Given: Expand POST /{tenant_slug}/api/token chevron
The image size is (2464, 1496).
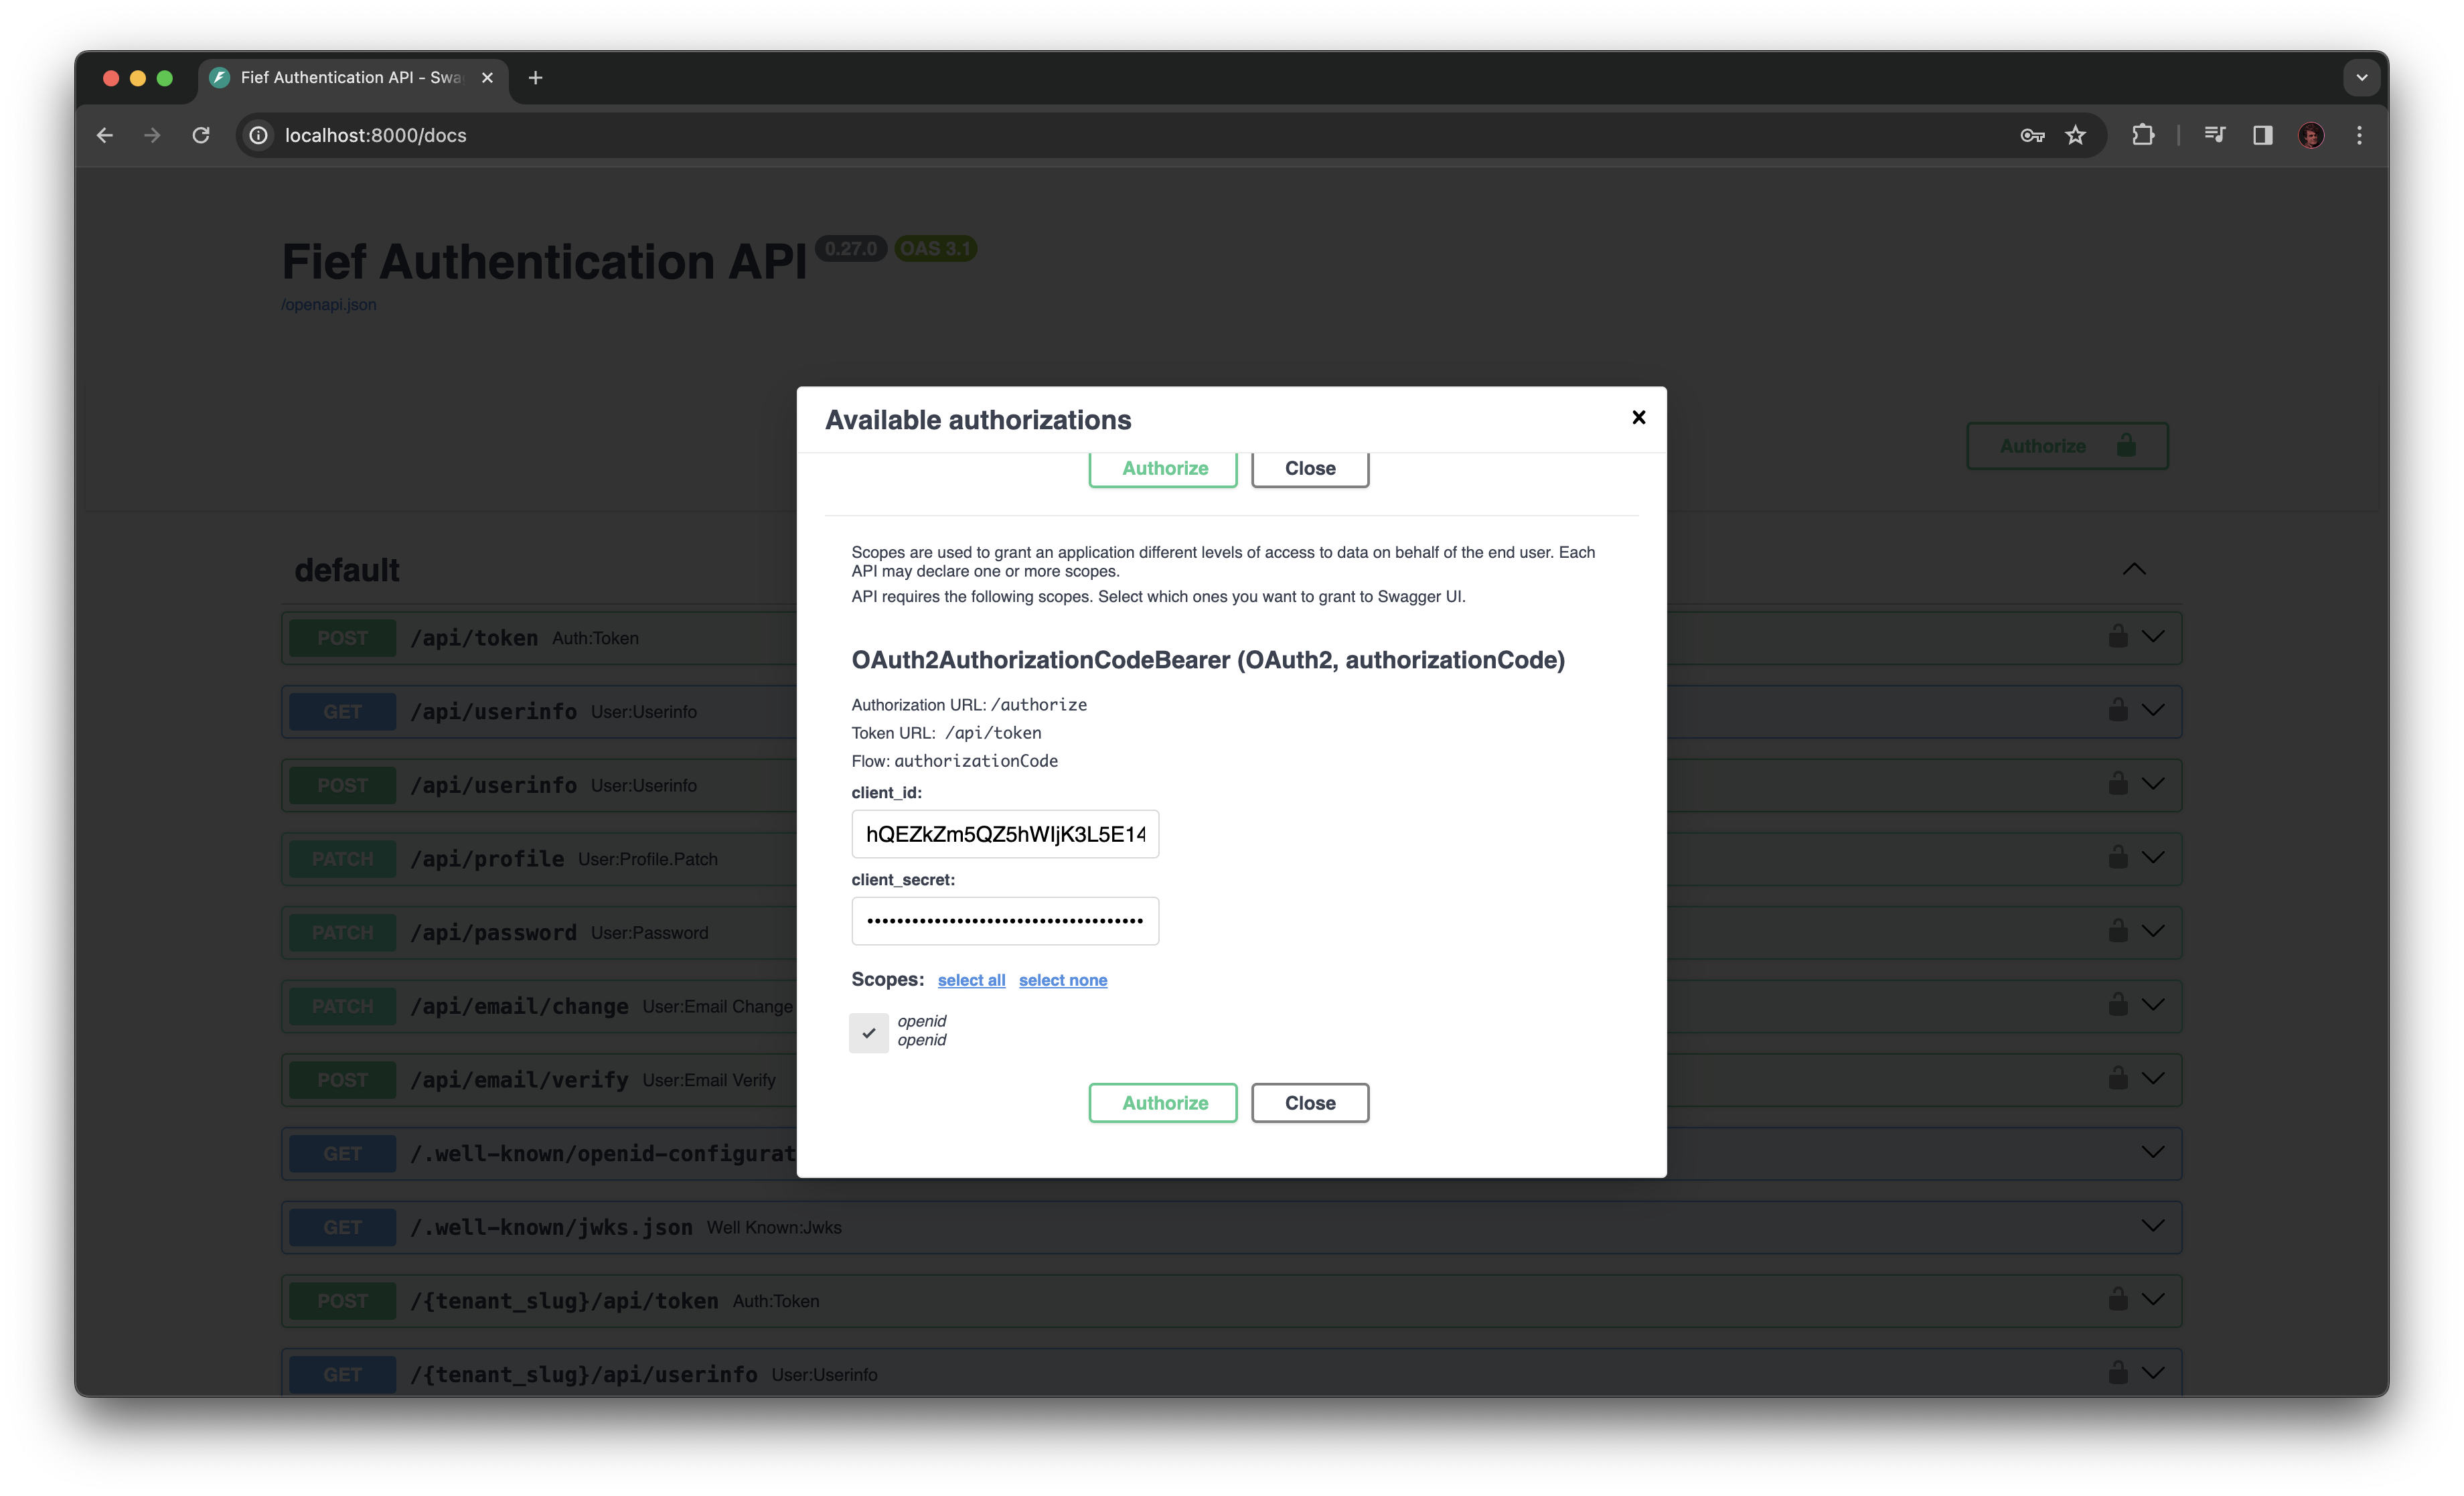Looking at the screenshot, I should pyautogui.click(x=2153, y=1300).
